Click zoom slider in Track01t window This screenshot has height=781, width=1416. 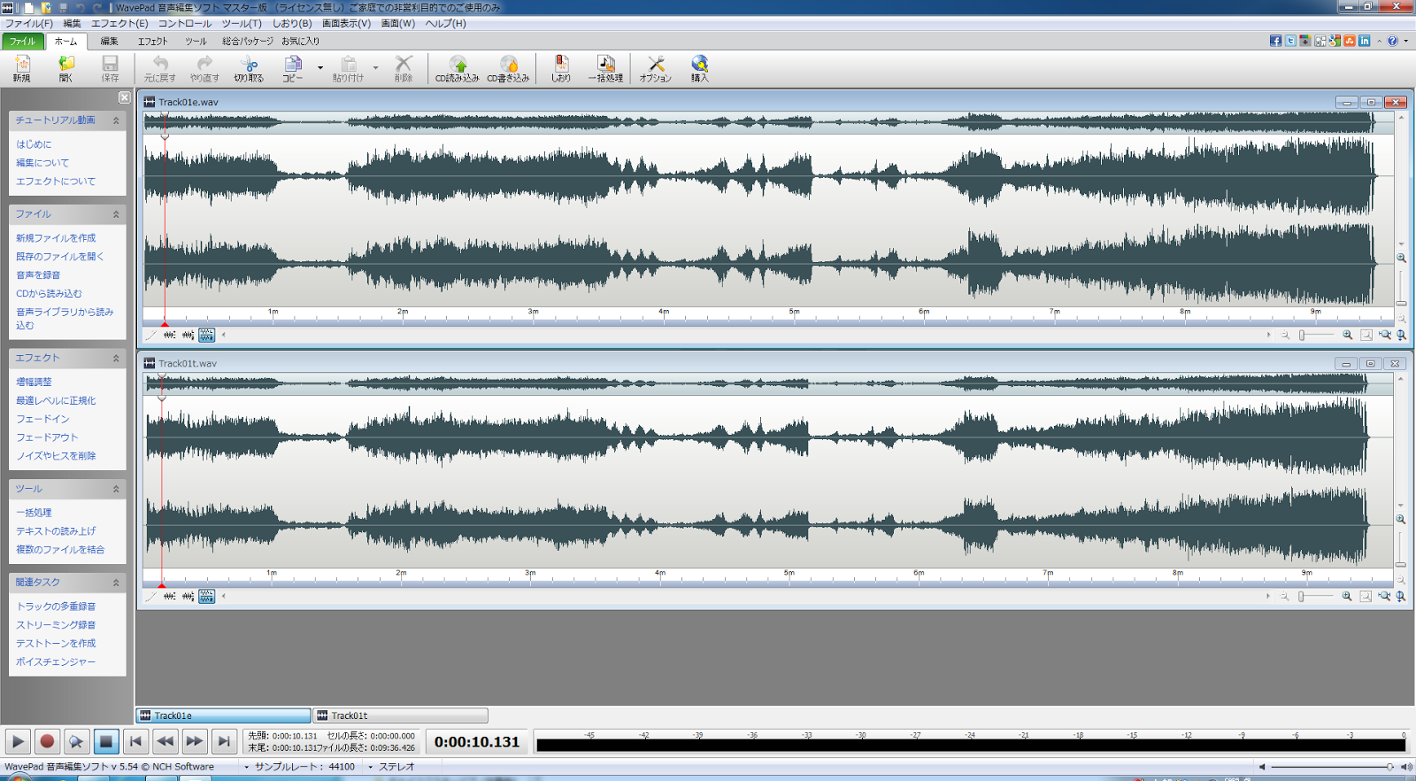coord(1315,596)
